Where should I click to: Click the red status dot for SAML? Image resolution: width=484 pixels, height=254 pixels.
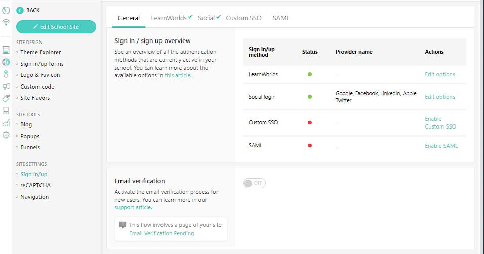310,145
